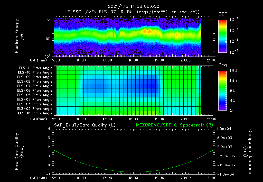The height and width of the screenshot is (182, 263).
Task: Select the ELS-09 Pitch Angle row label
Action: click(x=35, y=77)
